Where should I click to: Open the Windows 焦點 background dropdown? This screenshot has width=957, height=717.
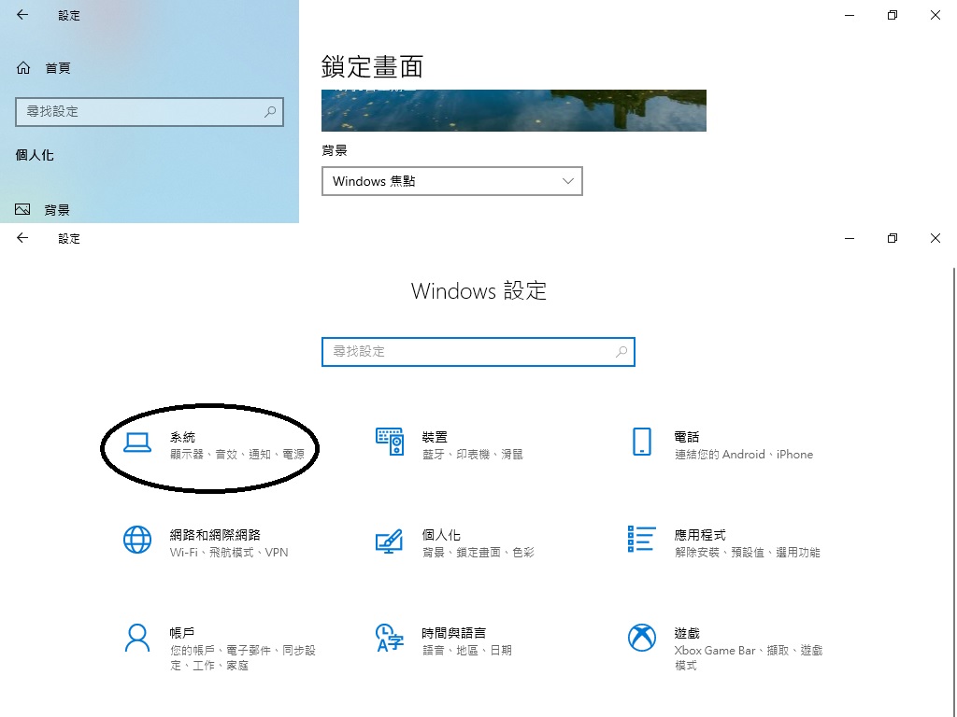tap(451, 181)
